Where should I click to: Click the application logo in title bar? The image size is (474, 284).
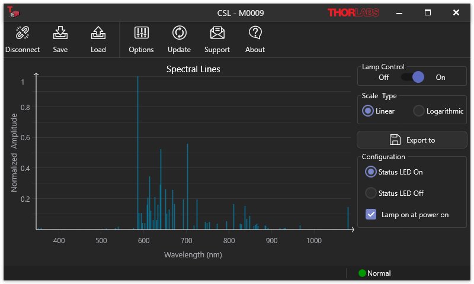pos(13,12)
